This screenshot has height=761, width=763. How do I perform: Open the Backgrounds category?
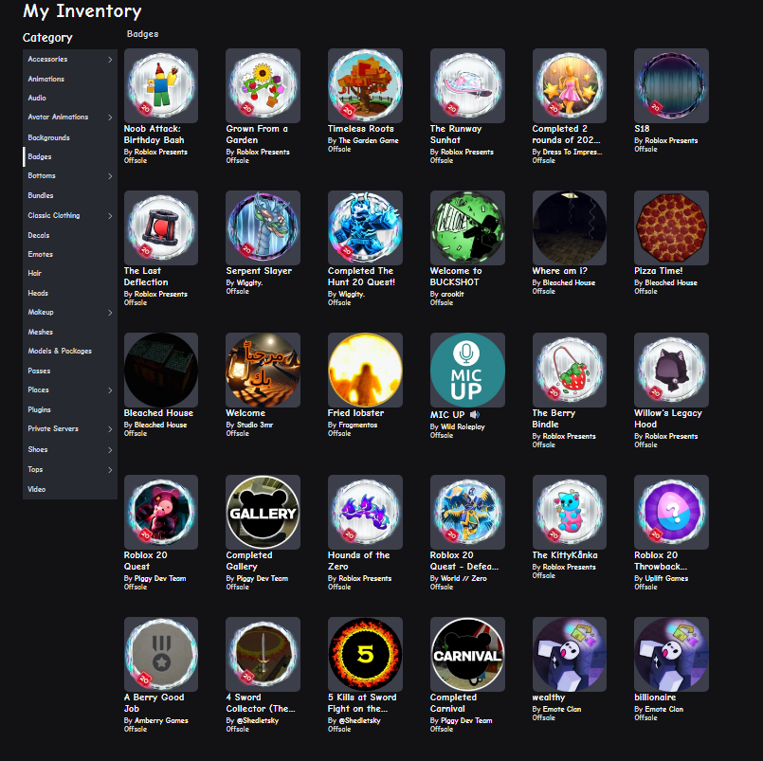click(x=70, y=137)
